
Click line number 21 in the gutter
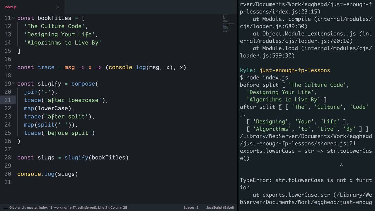(x=8, y=100)
